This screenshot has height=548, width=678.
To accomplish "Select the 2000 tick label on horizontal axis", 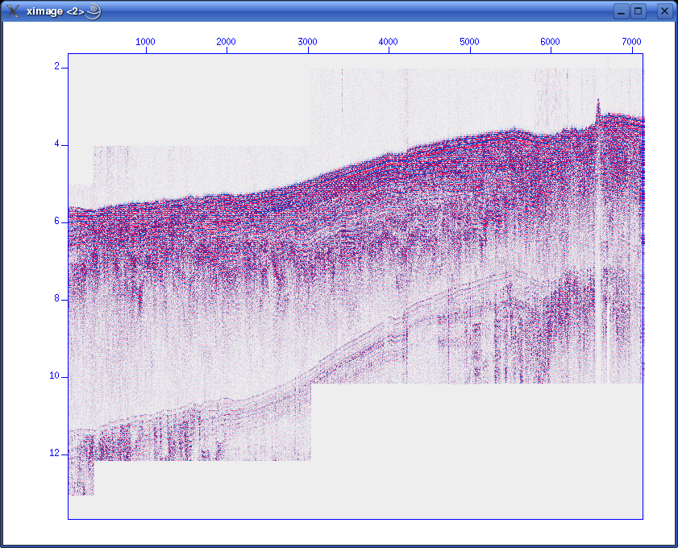I will (227, 41).
